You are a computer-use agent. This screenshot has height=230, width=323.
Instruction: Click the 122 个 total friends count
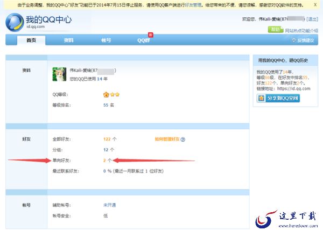coord(110,139)
